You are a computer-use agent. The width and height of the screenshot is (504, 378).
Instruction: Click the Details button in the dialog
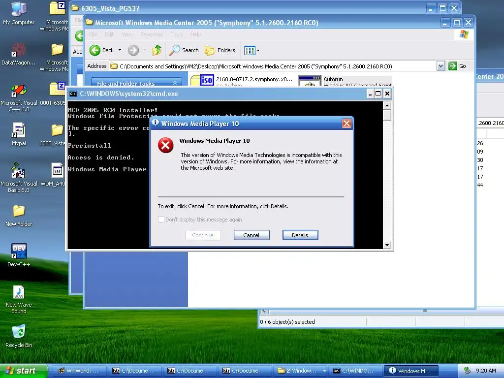300,235
